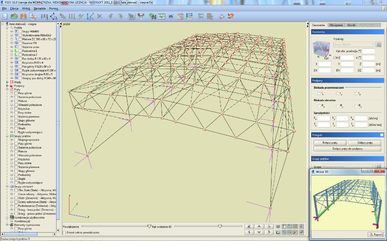Collapse the Profile tree node
This screenshot has height=241, width=387.
click(x=7, y=28)
